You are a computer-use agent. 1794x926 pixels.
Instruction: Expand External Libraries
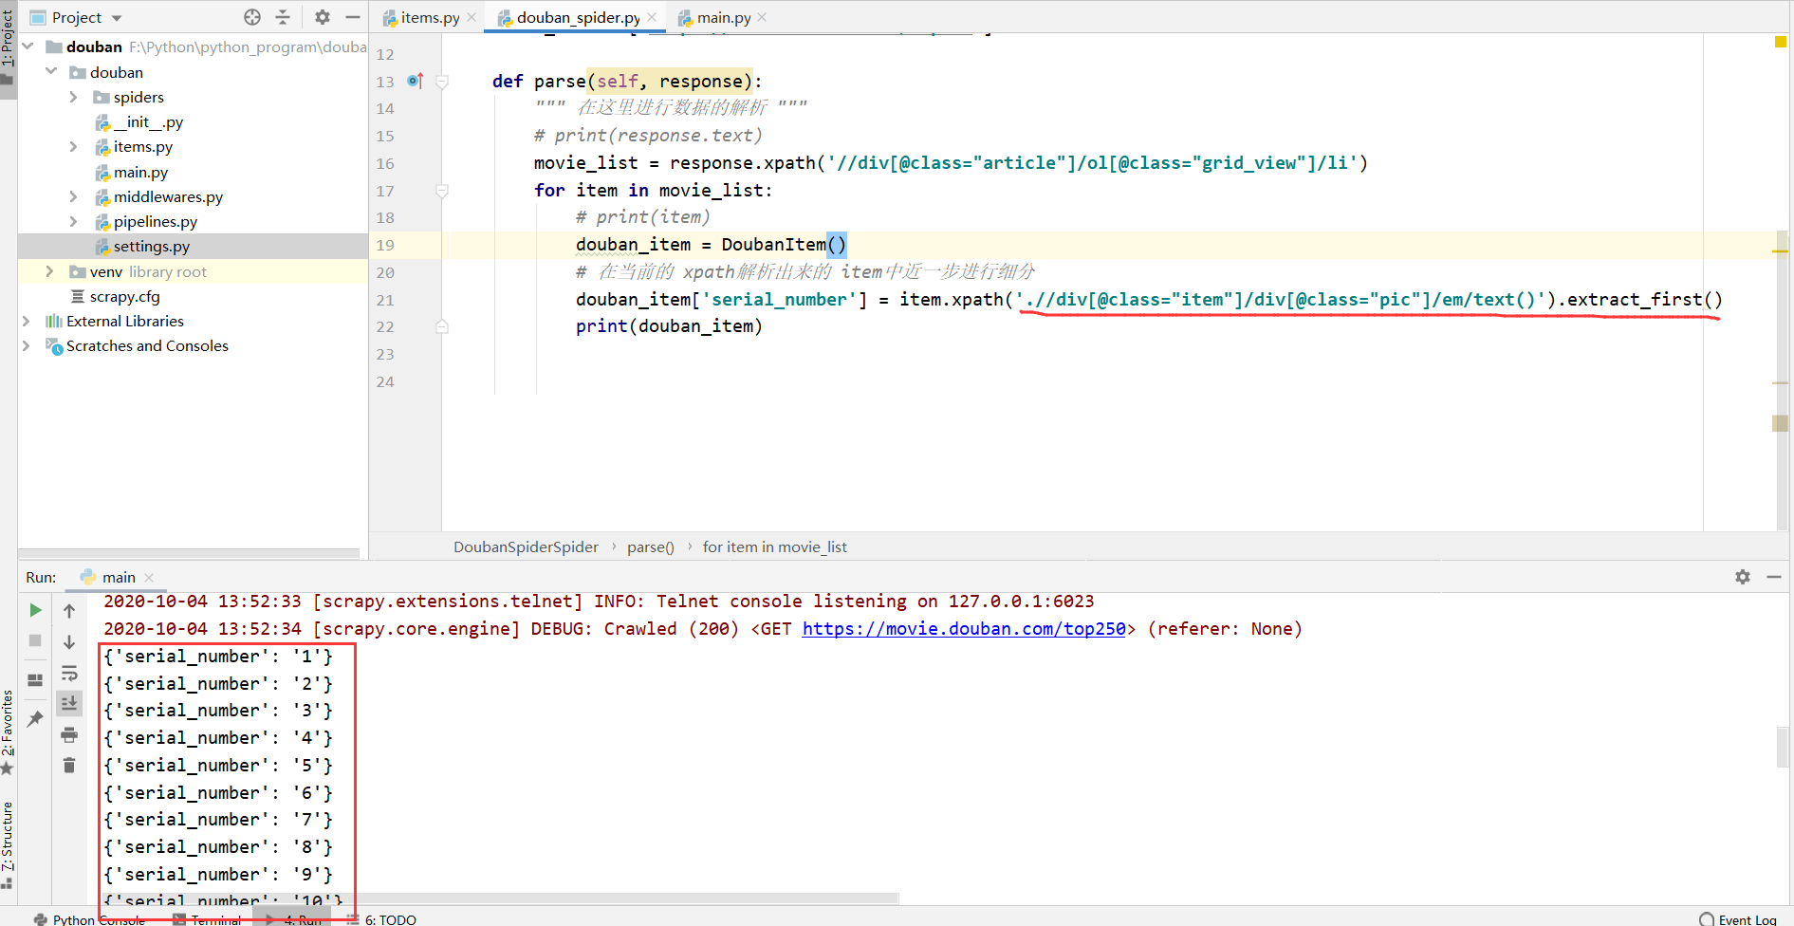click(28, 321)
